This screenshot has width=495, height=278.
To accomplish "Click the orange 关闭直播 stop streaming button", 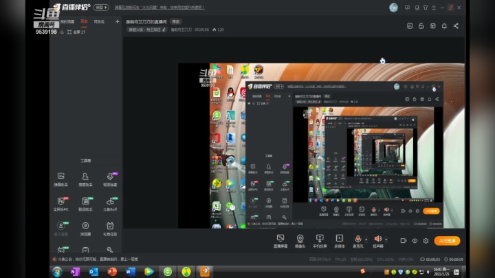I will pyautogui.click(x=448, y=241).
